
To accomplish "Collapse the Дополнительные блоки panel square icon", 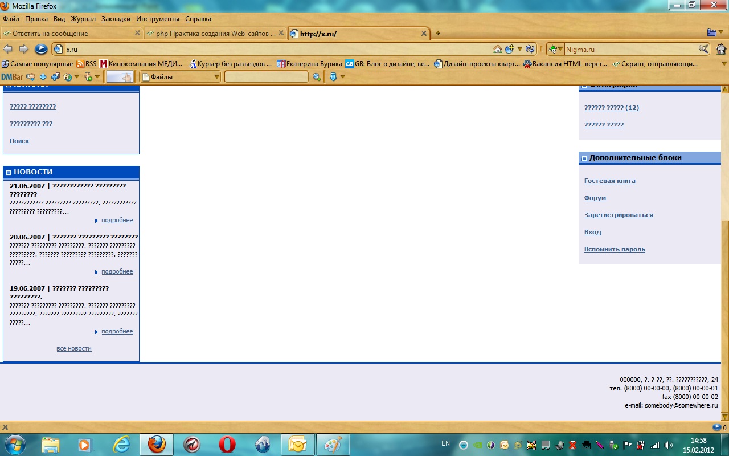I will (x=584, y=158).
